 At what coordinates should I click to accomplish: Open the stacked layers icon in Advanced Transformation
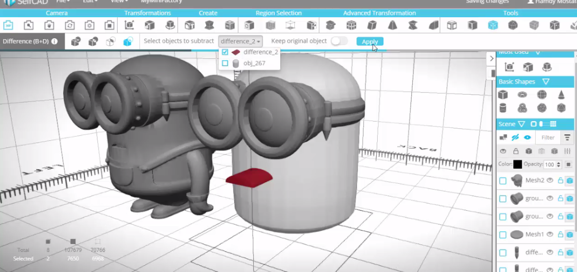[x=331, y=25]
